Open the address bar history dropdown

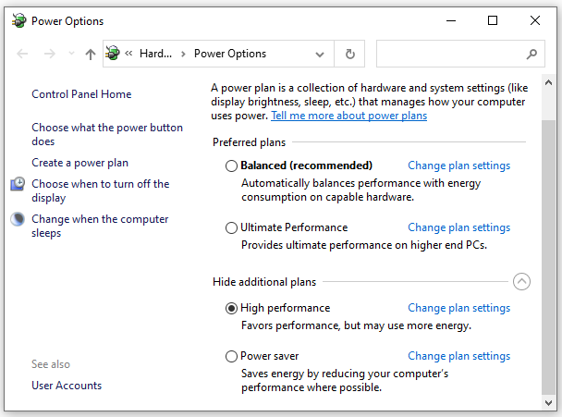click(x=319, y=55)
